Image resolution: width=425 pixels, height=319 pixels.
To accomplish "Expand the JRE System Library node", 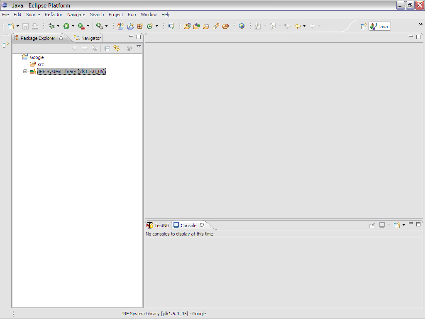I will pyautogui.click(x=25, y=71).
